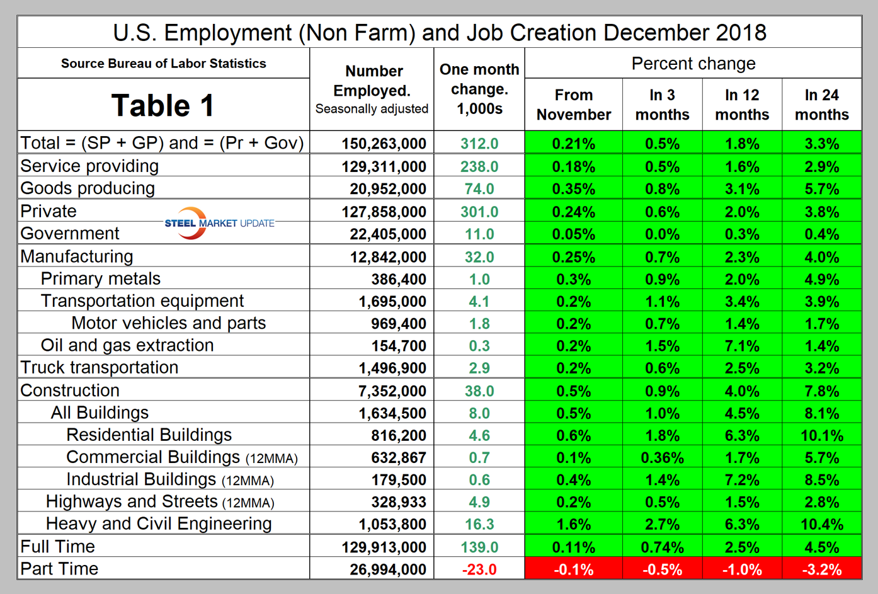The height and width of the screenshot is (594, 878).
Task: Select the From November column header
Action: point(573,105)
